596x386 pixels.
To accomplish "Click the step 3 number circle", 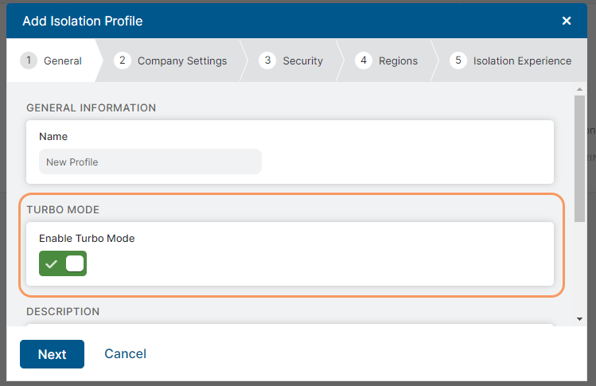I will [x=268, y=60].
